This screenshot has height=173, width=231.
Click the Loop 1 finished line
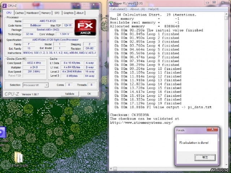pyautogui.click(x=147, y=34)
